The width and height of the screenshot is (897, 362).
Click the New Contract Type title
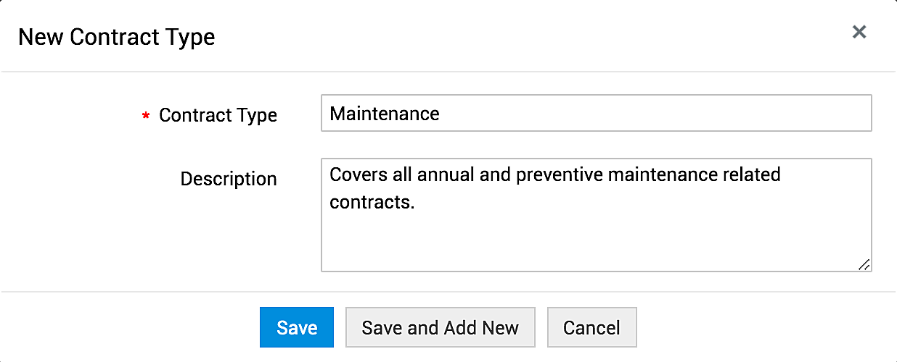(116, 37)
